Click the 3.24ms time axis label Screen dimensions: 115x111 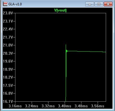tap(32, 106)
